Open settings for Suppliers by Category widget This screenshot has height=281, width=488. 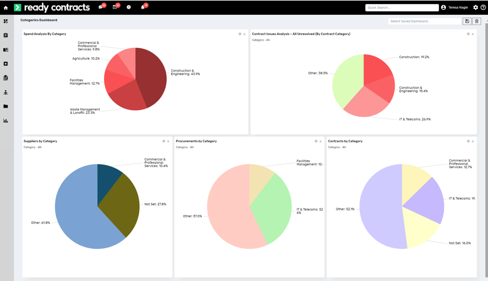[164, 141]
